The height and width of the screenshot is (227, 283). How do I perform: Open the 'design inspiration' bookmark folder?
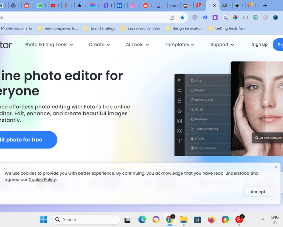184,28
